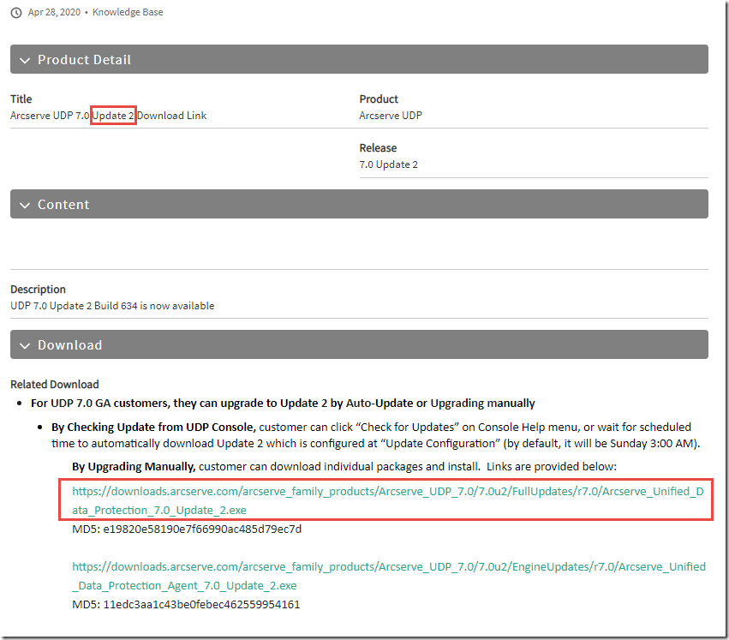Click the Release value '7.0 Update 2'
The height and width of the screenshot is (640, 729).
pos(388,164)
